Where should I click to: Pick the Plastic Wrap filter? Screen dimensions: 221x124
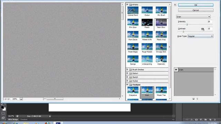pyautogui.click(x=161, y=34)
